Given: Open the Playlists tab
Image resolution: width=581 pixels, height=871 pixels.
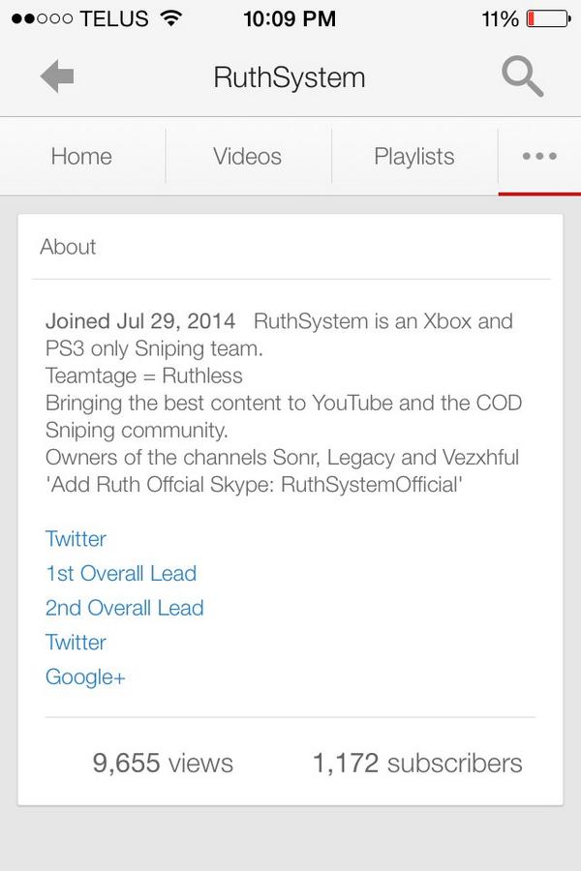Looking at the screenshot, I should [x=414, y=156].
